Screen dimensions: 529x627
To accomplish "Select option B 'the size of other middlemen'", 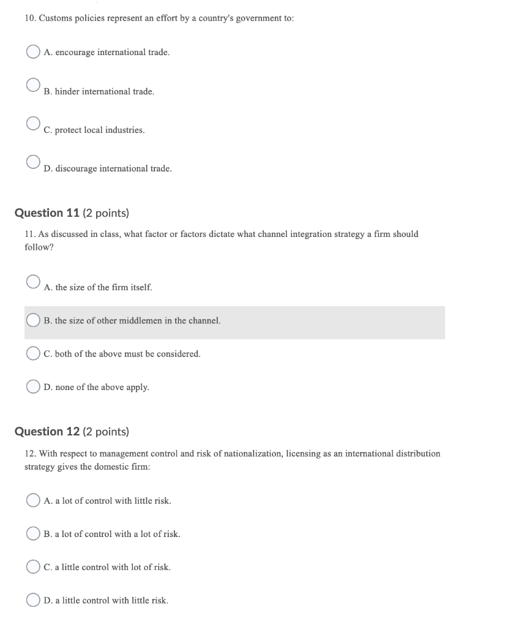I will click(32, 319).
